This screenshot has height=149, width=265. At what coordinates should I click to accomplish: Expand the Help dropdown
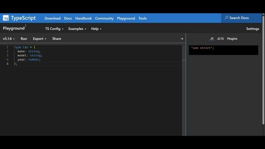pos(96,29)
